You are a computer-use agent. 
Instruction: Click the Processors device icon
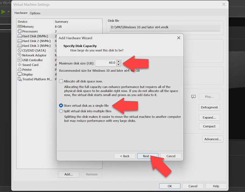click(x=20, y=31)
